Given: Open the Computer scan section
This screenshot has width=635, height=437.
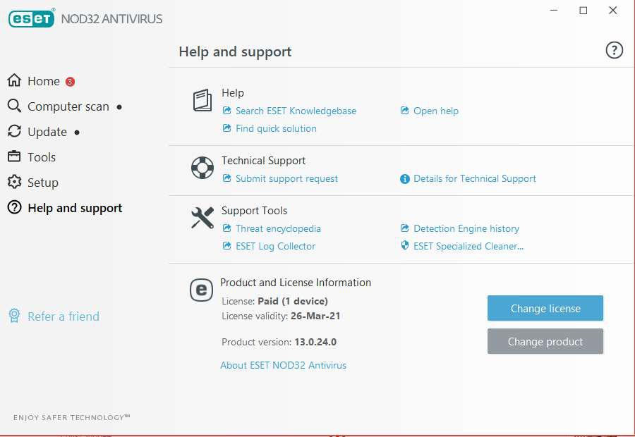Looking at the screenshot, I should [68, 106].
